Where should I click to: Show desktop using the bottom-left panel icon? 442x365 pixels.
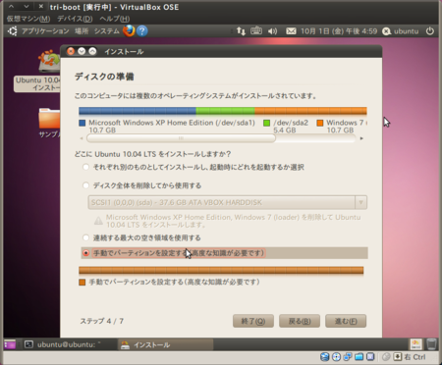10,344
